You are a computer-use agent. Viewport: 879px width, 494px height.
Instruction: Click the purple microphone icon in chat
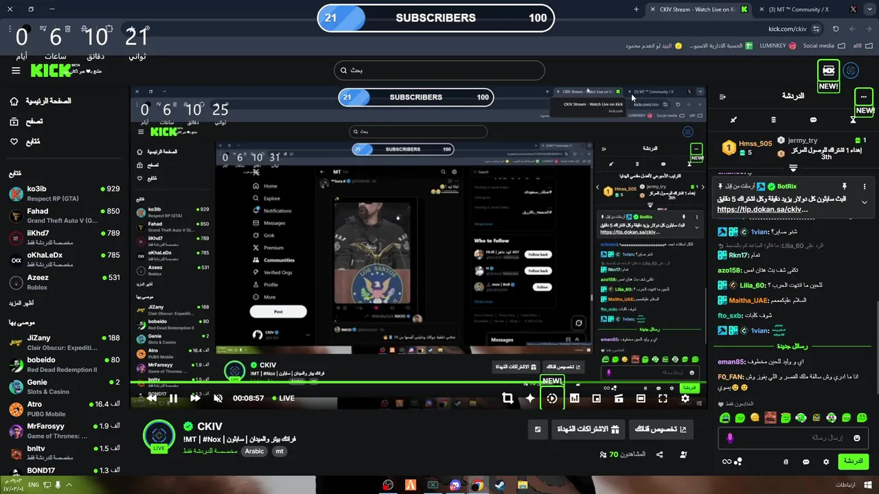730,438
